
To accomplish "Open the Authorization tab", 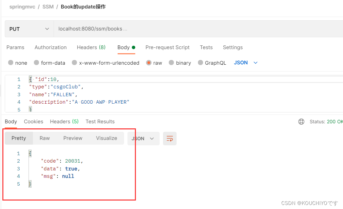I will point(51,47).
